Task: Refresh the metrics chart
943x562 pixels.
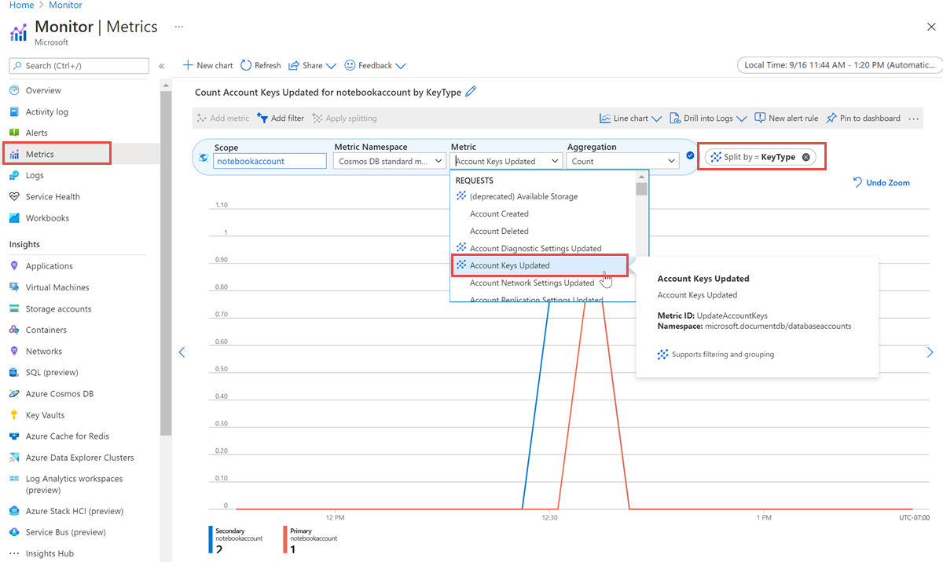Action: tap(261, 65)
